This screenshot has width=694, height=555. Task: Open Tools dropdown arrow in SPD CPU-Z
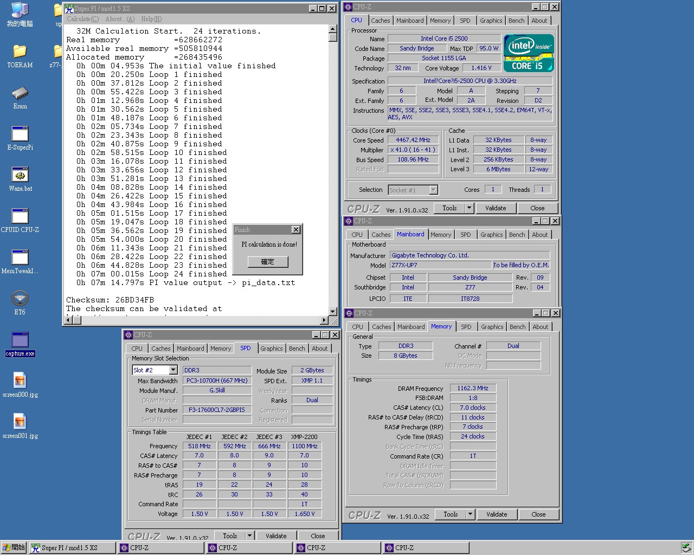250,535
